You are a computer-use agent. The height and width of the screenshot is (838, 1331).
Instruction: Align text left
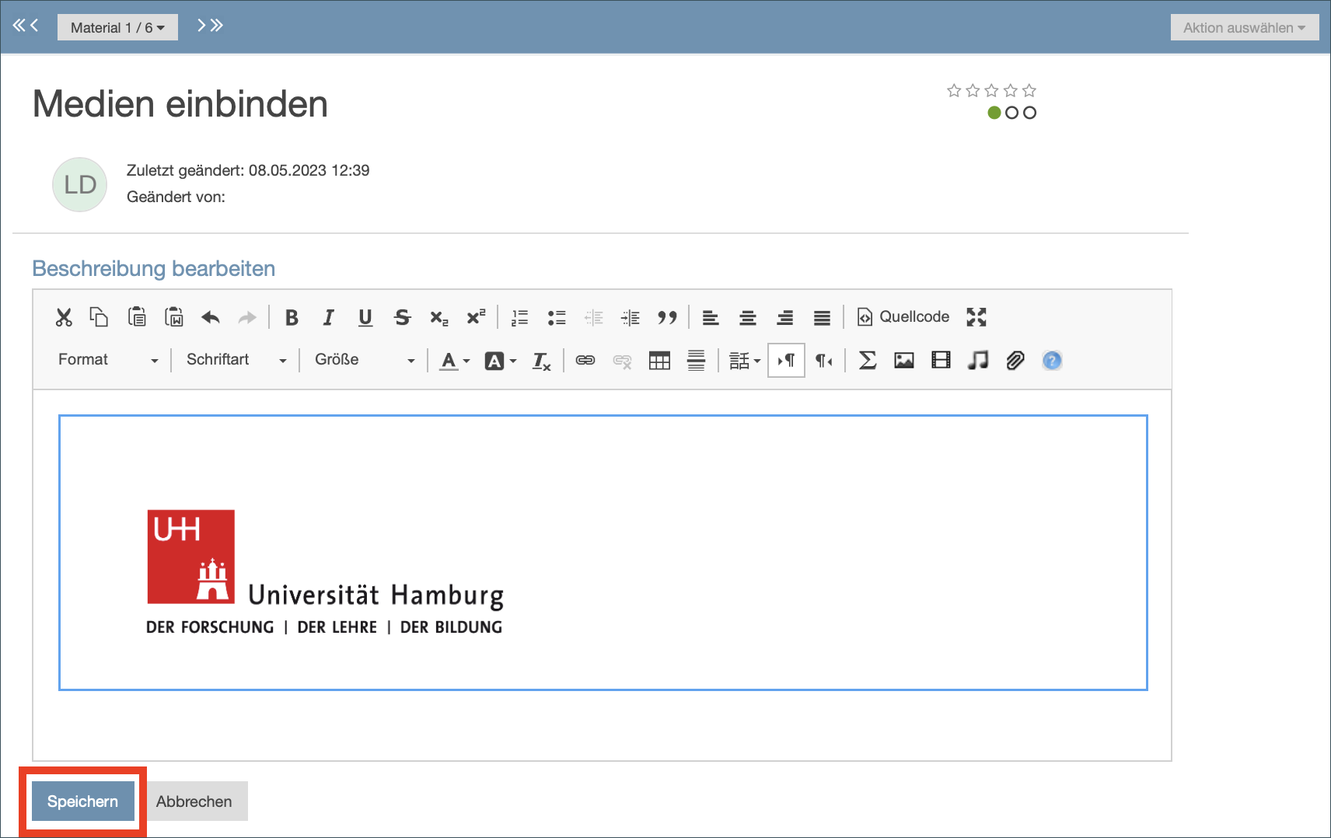tap(711, 317)
